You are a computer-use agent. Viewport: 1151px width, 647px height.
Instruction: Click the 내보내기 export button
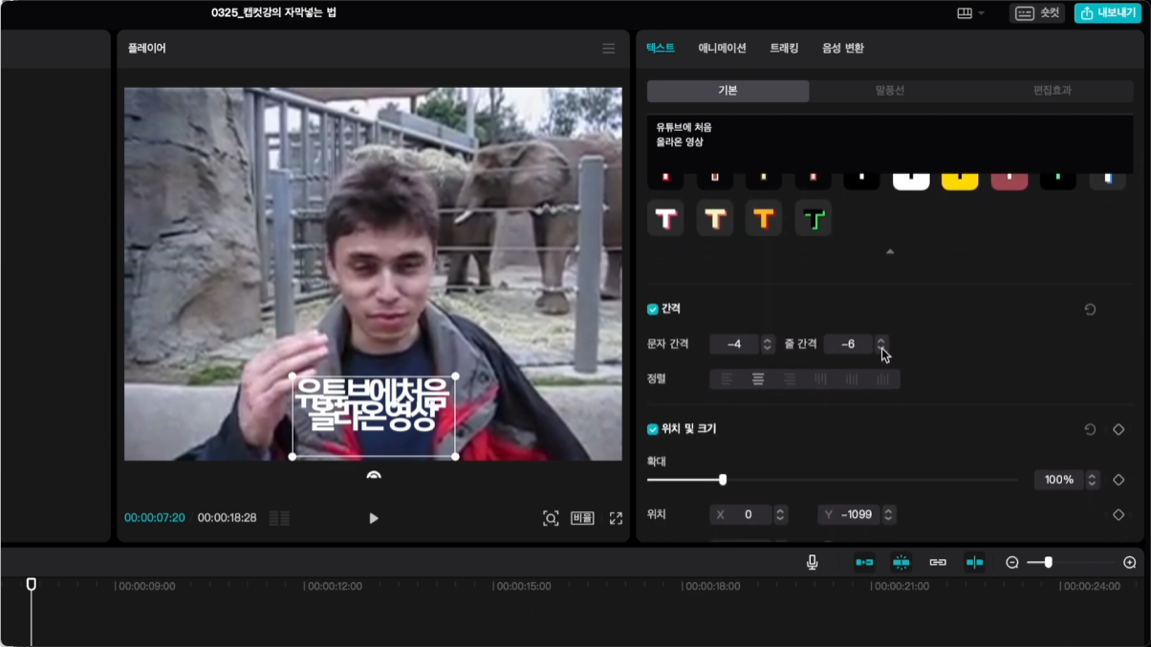coord(1107,13)
